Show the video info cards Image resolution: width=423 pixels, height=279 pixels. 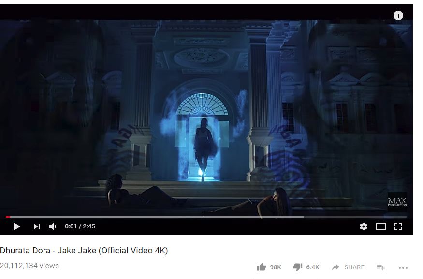point(398,15)
